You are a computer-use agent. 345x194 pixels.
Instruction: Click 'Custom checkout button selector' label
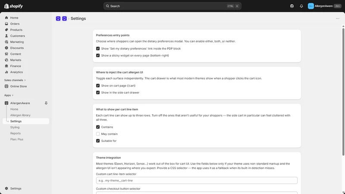click(118, 189)
